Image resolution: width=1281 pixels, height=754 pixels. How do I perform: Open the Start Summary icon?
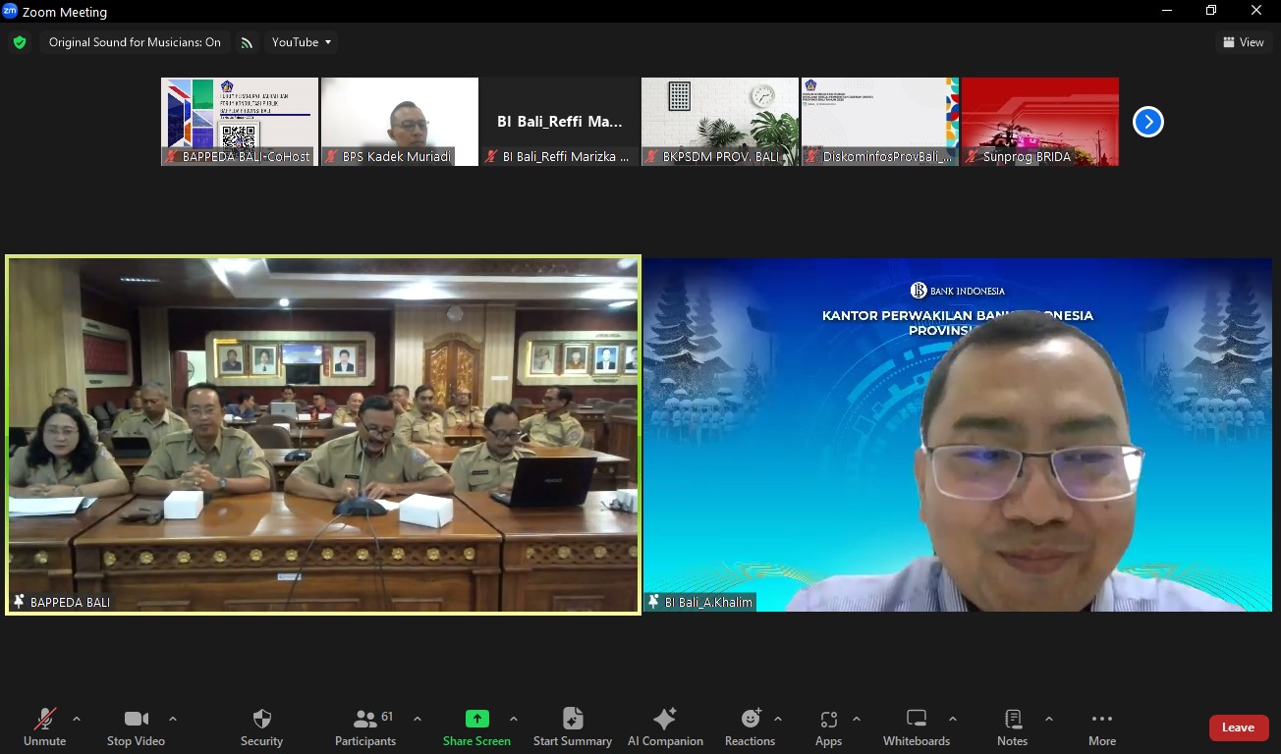pyautogui.click(x=571, y=720)
